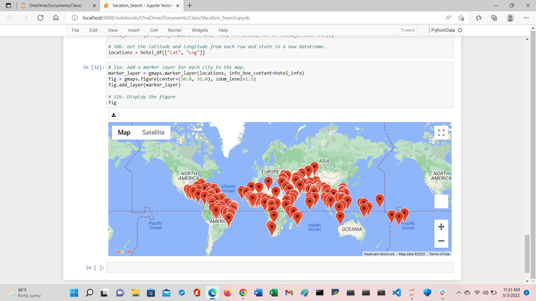Open Terms of Use map link

439,254
